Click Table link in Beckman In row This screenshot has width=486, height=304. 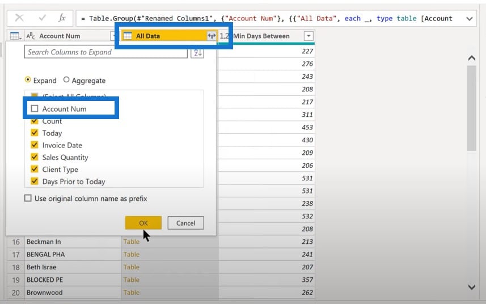click(132, 242)
